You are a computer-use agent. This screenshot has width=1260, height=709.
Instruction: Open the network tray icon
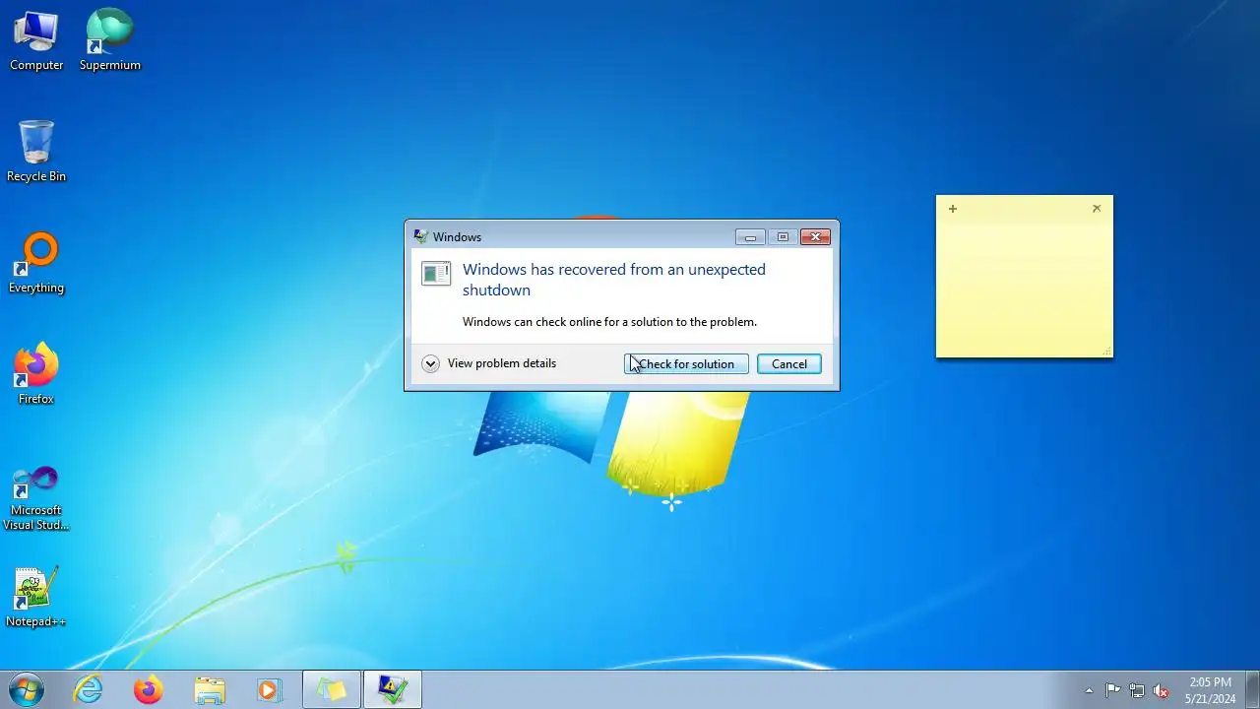(1137, 690)
